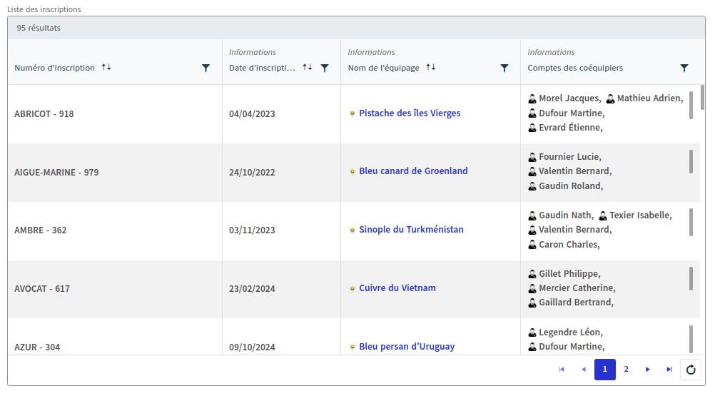Jump to last page of results
This screenshot has width=715, height=396.
669,370
